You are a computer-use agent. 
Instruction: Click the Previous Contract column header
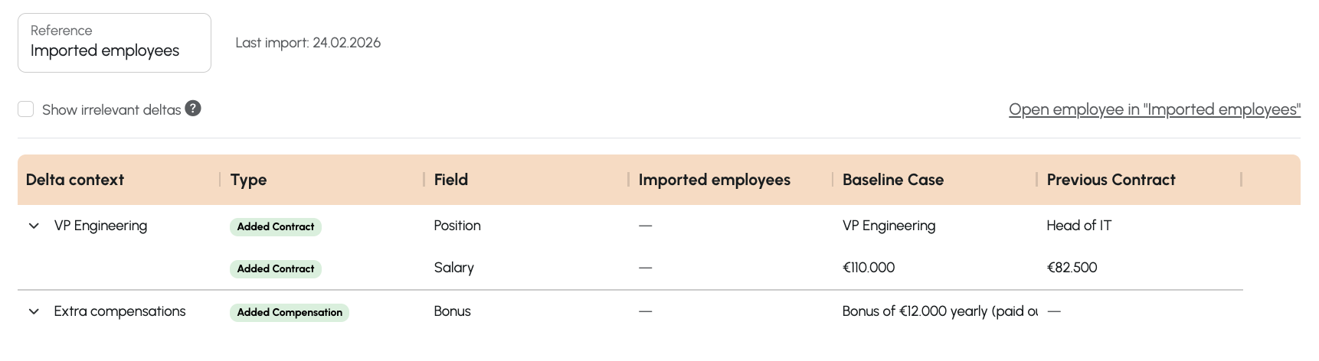pos(1111,180)
